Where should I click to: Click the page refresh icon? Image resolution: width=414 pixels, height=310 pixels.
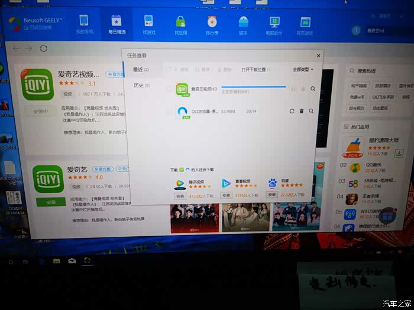click(44, 48)
